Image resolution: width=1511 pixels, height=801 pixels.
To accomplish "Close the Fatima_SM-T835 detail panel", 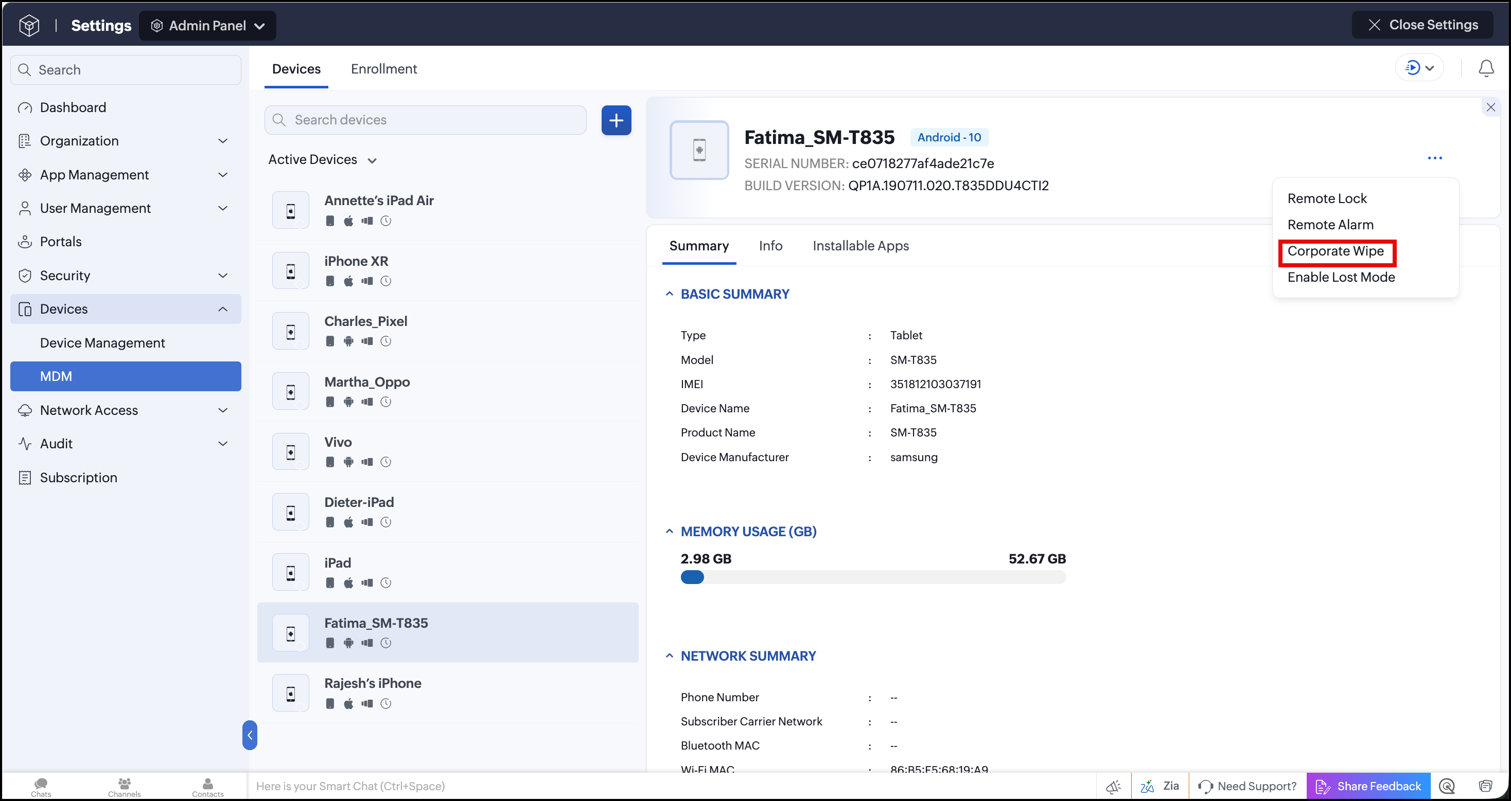I will (x=1490, y=107).
